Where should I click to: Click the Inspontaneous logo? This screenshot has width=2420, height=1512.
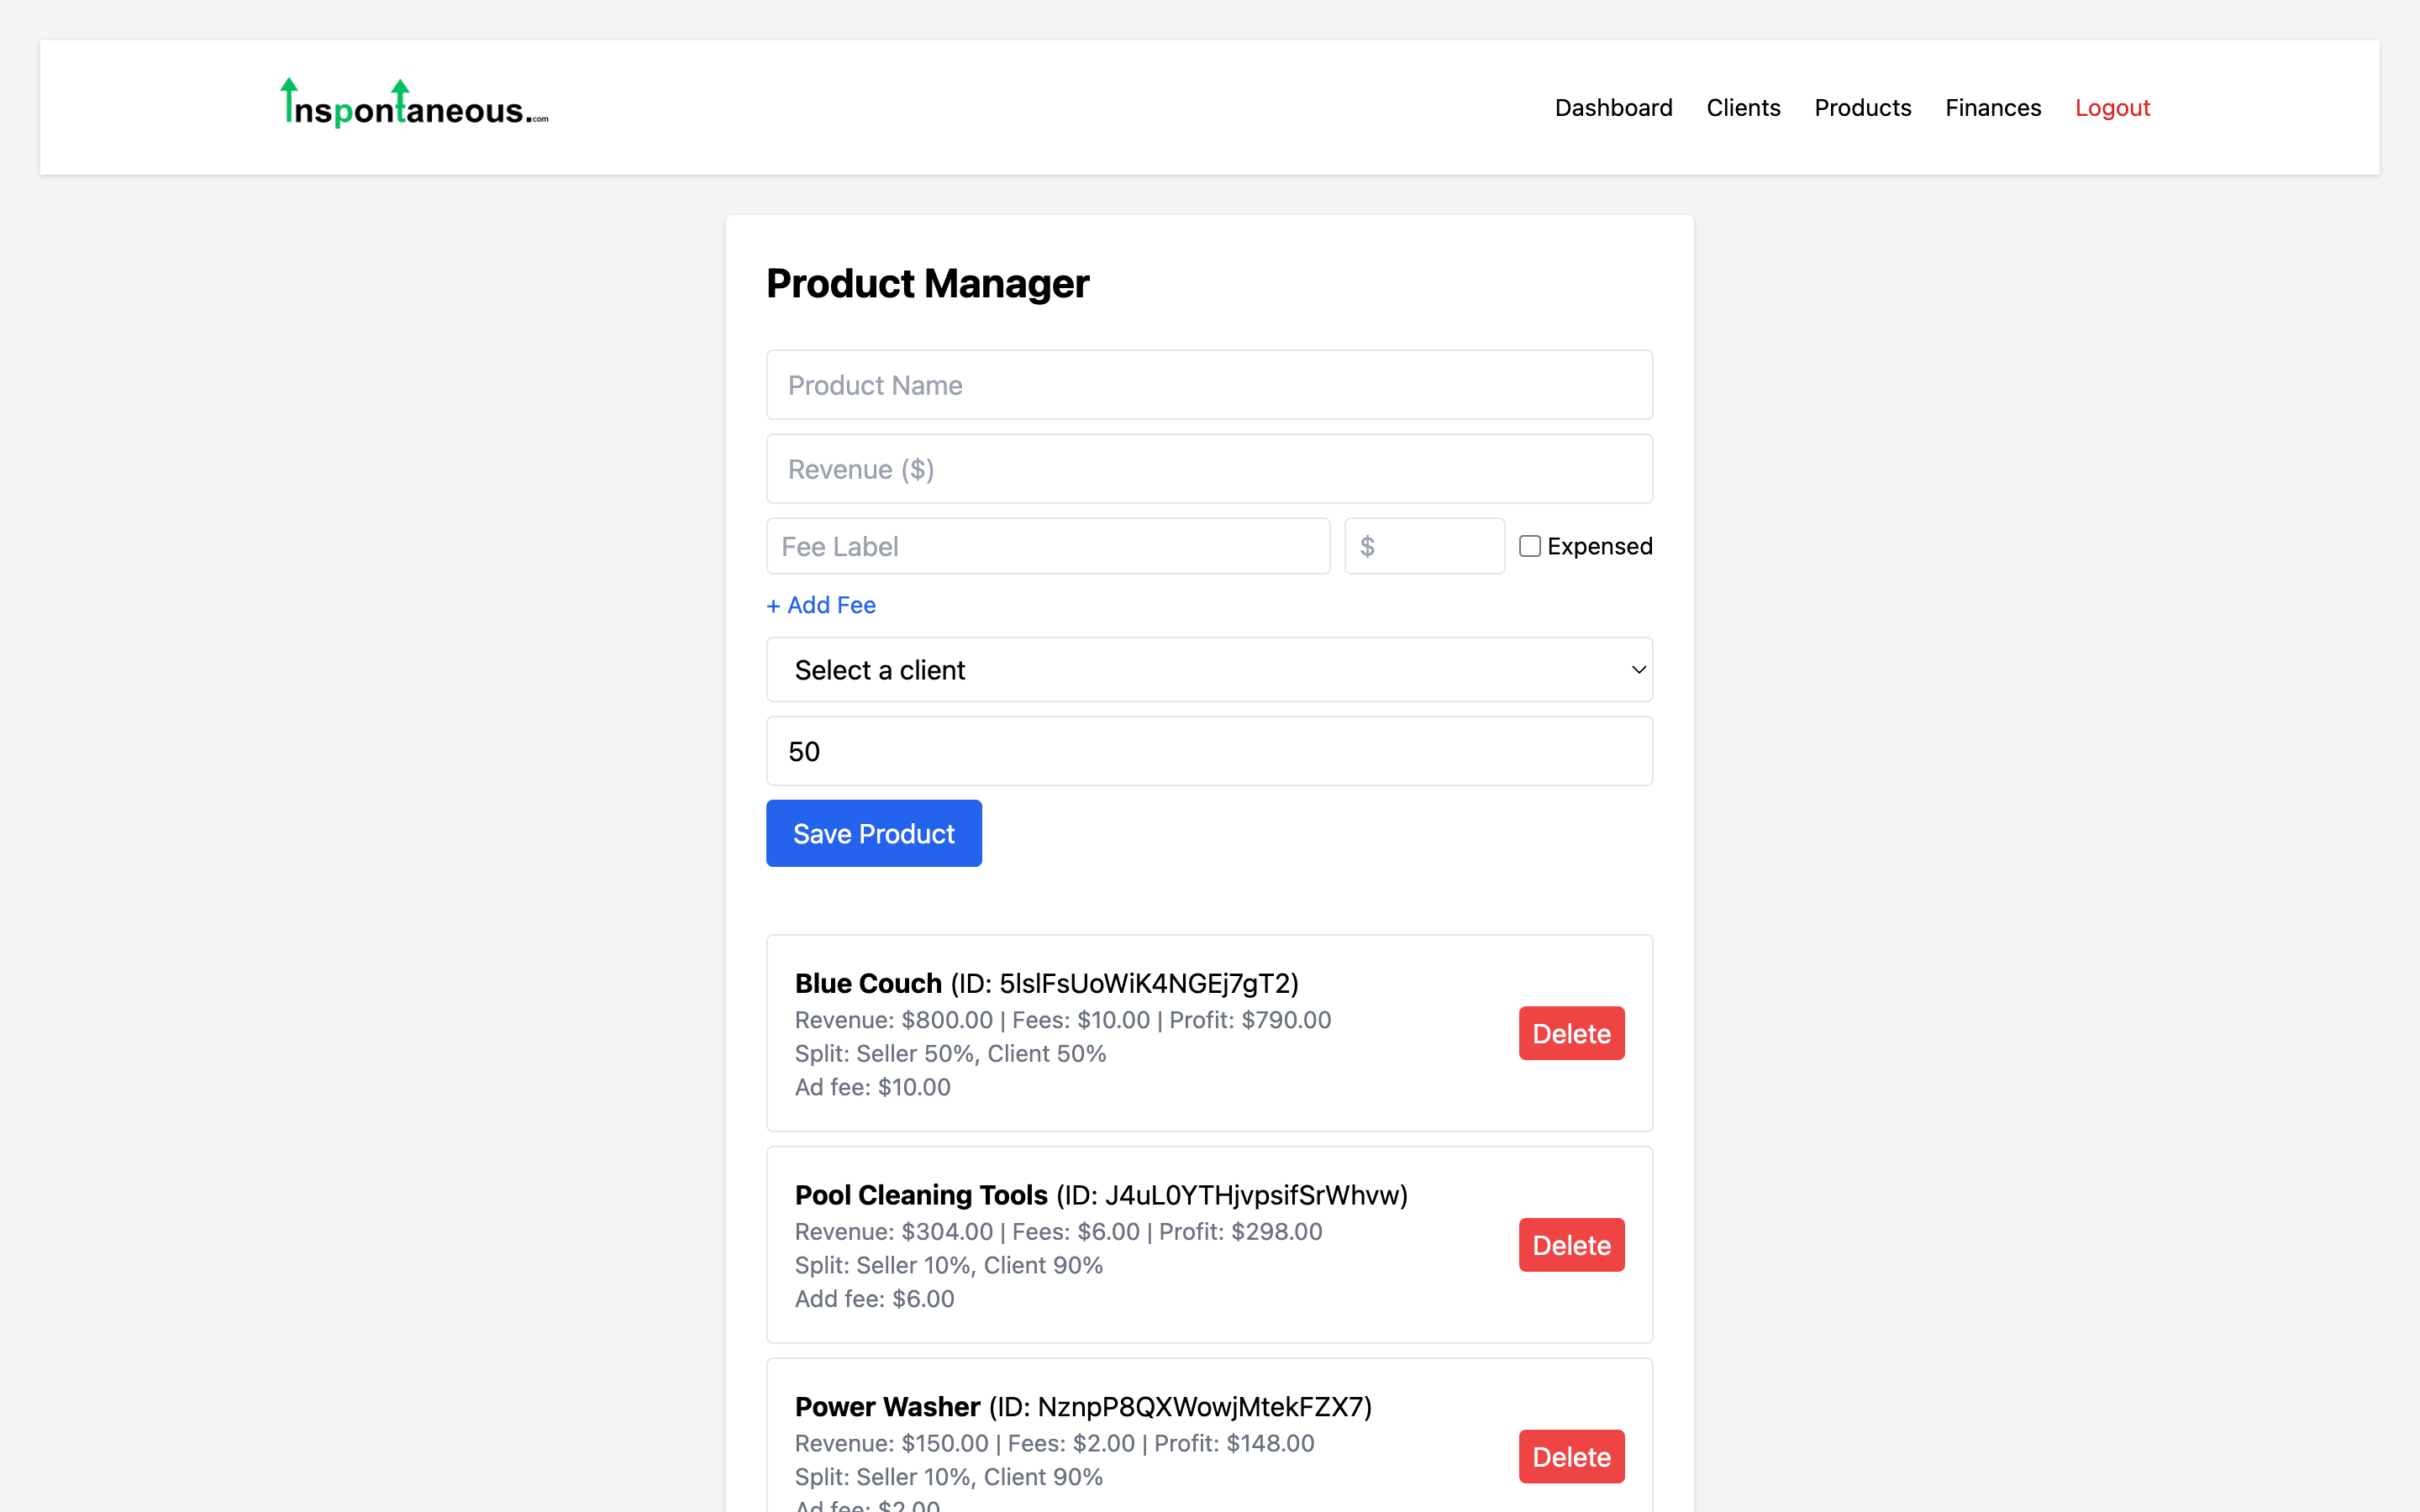(414, 105)
